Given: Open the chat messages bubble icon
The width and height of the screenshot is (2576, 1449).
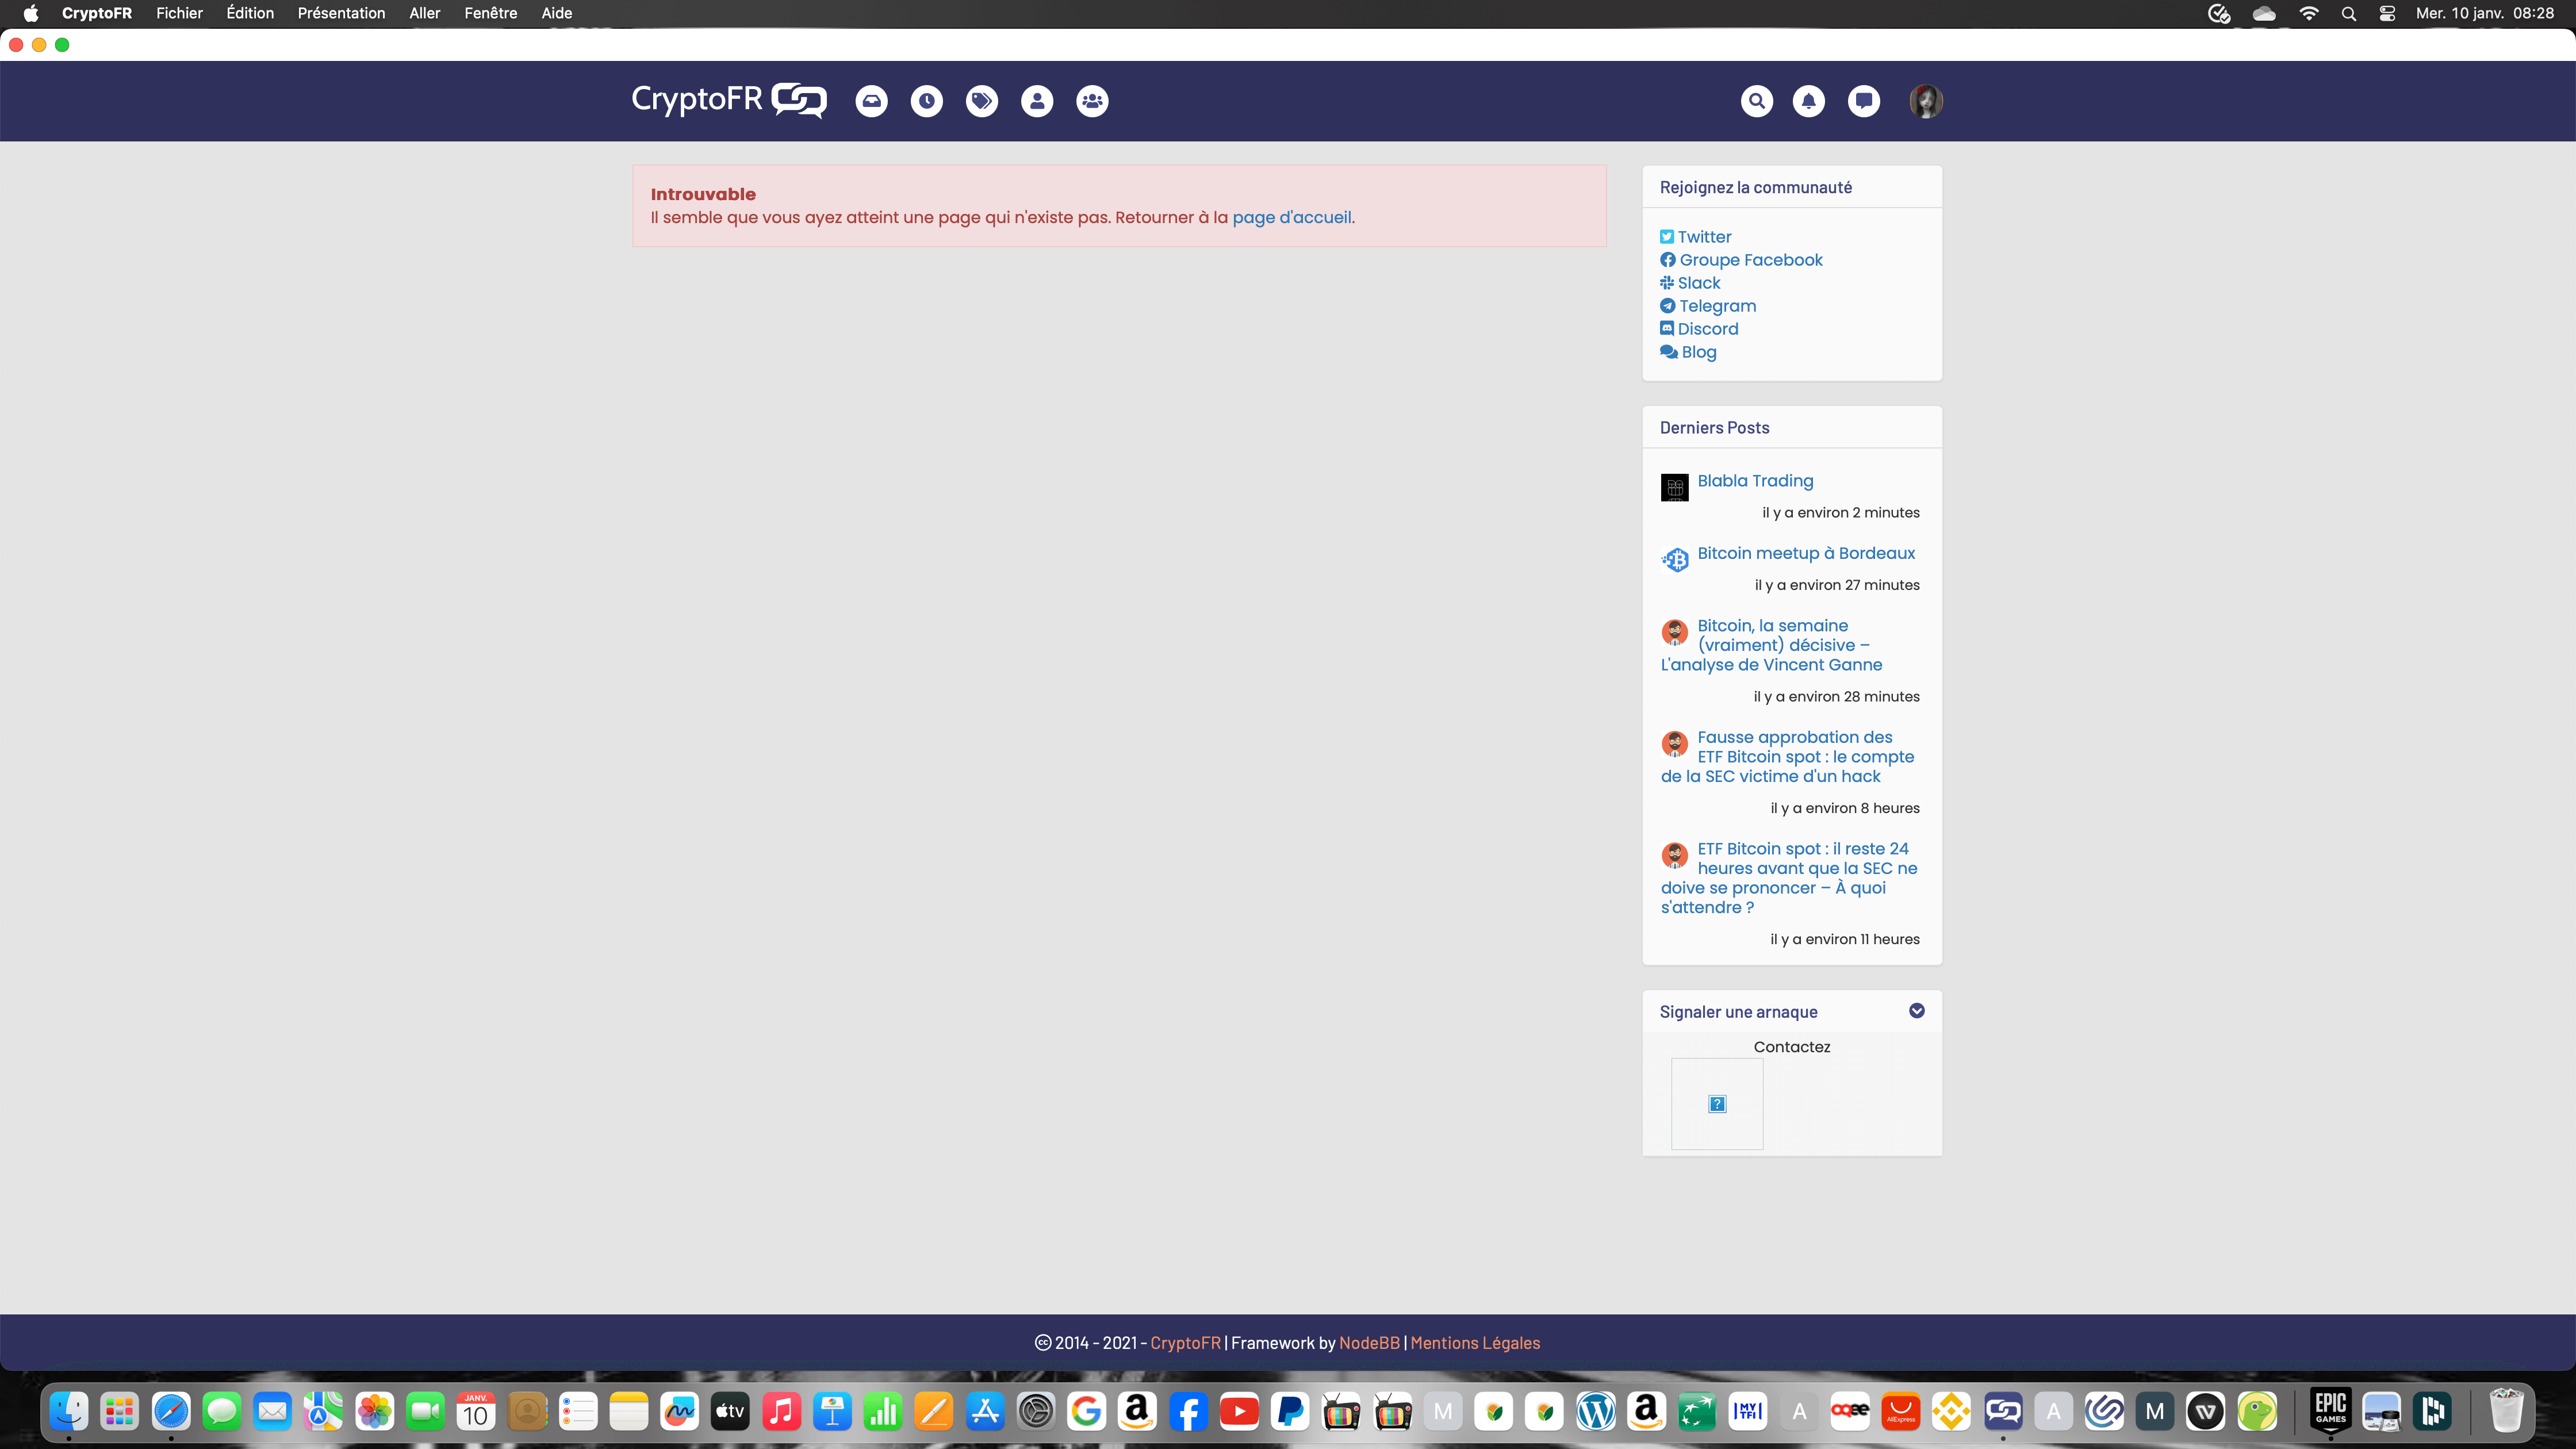Looking at the screenshot, I should 1863,101.
